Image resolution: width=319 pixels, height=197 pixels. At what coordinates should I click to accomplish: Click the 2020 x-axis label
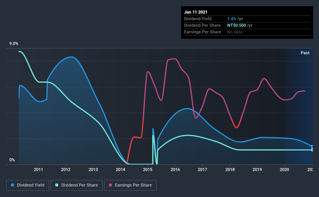[284, 169]
